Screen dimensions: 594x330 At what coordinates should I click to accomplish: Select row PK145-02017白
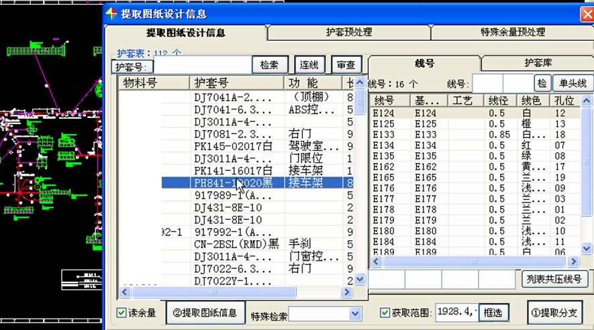[x=236, y=146]
